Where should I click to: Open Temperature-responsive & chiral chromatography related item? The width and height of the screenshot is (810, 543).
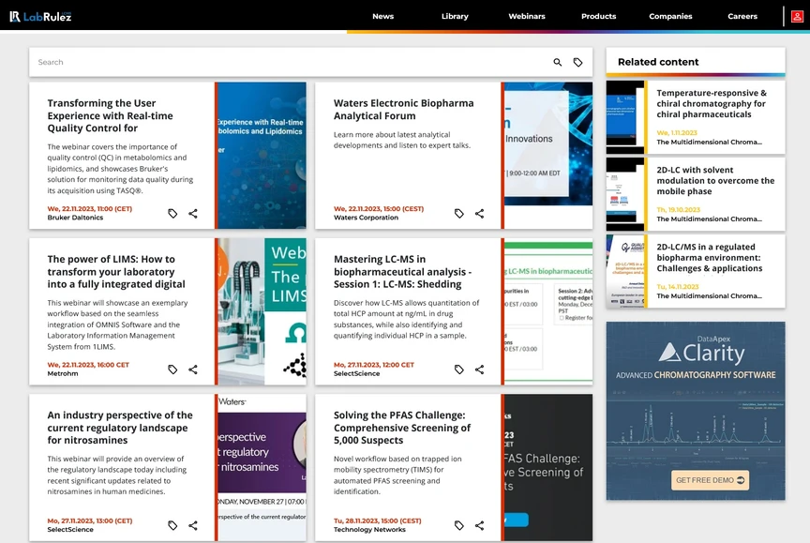[x=712, y=104]
